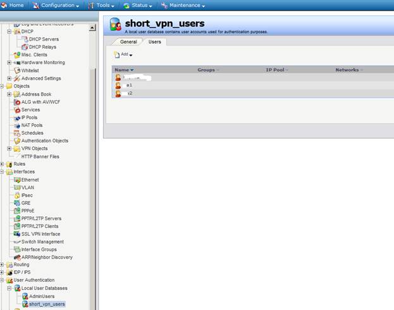This screenshot has width=394, height=310.
Task: Click the IPsec lock icon
Action: pyautogui.click(x=17, y=195)
